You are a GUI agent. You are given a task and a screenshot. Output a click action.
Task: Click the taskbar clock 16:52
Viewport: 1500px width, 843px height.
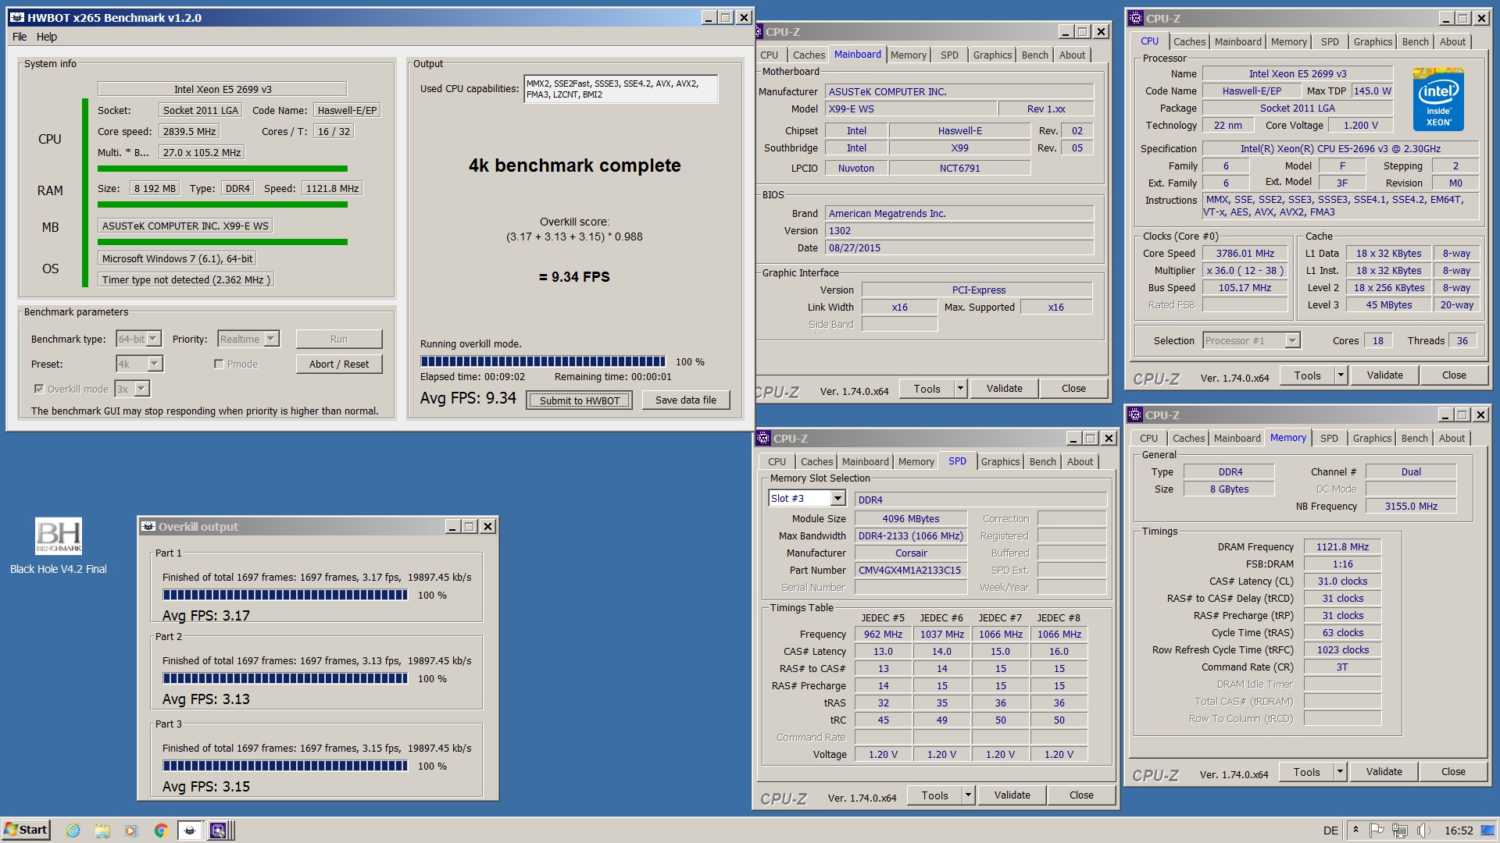tap(1459, 831)
